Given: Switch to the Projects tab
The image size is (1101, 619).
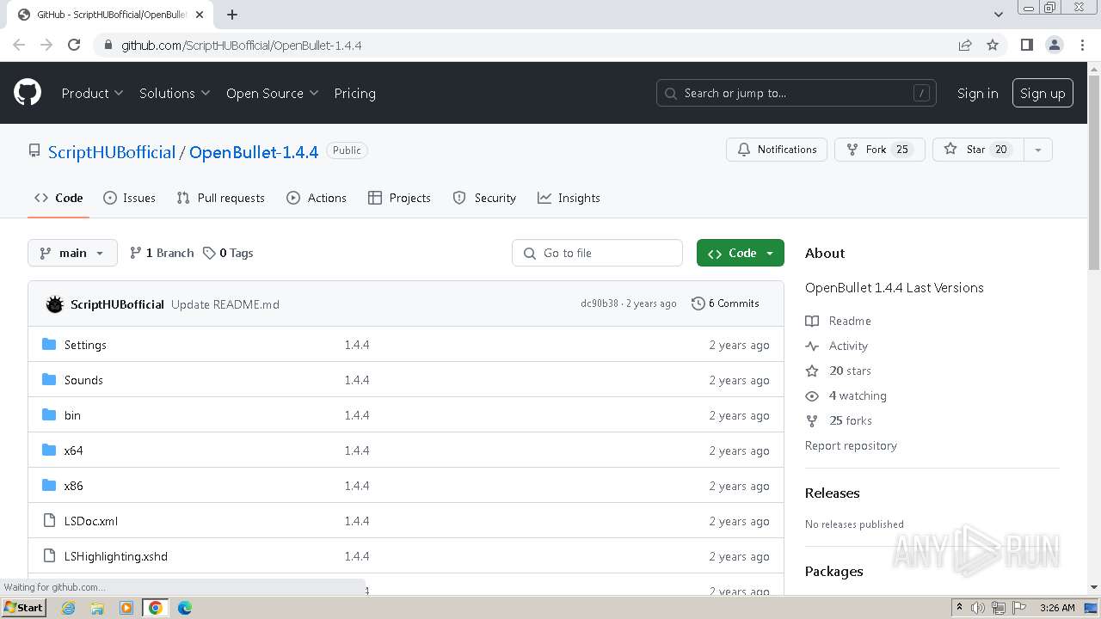Looking at the screenshot, I should click(x=399, y=198).
